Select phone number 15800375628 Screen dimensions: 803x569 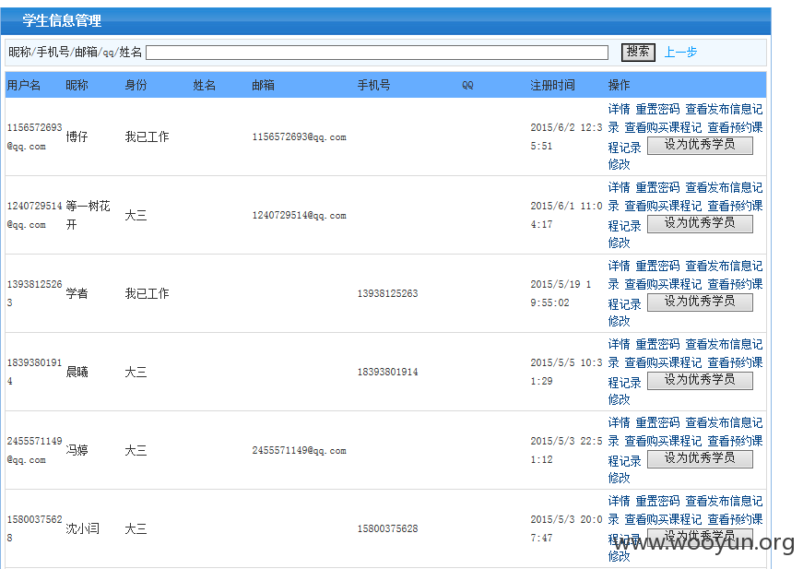pos(388,528)
